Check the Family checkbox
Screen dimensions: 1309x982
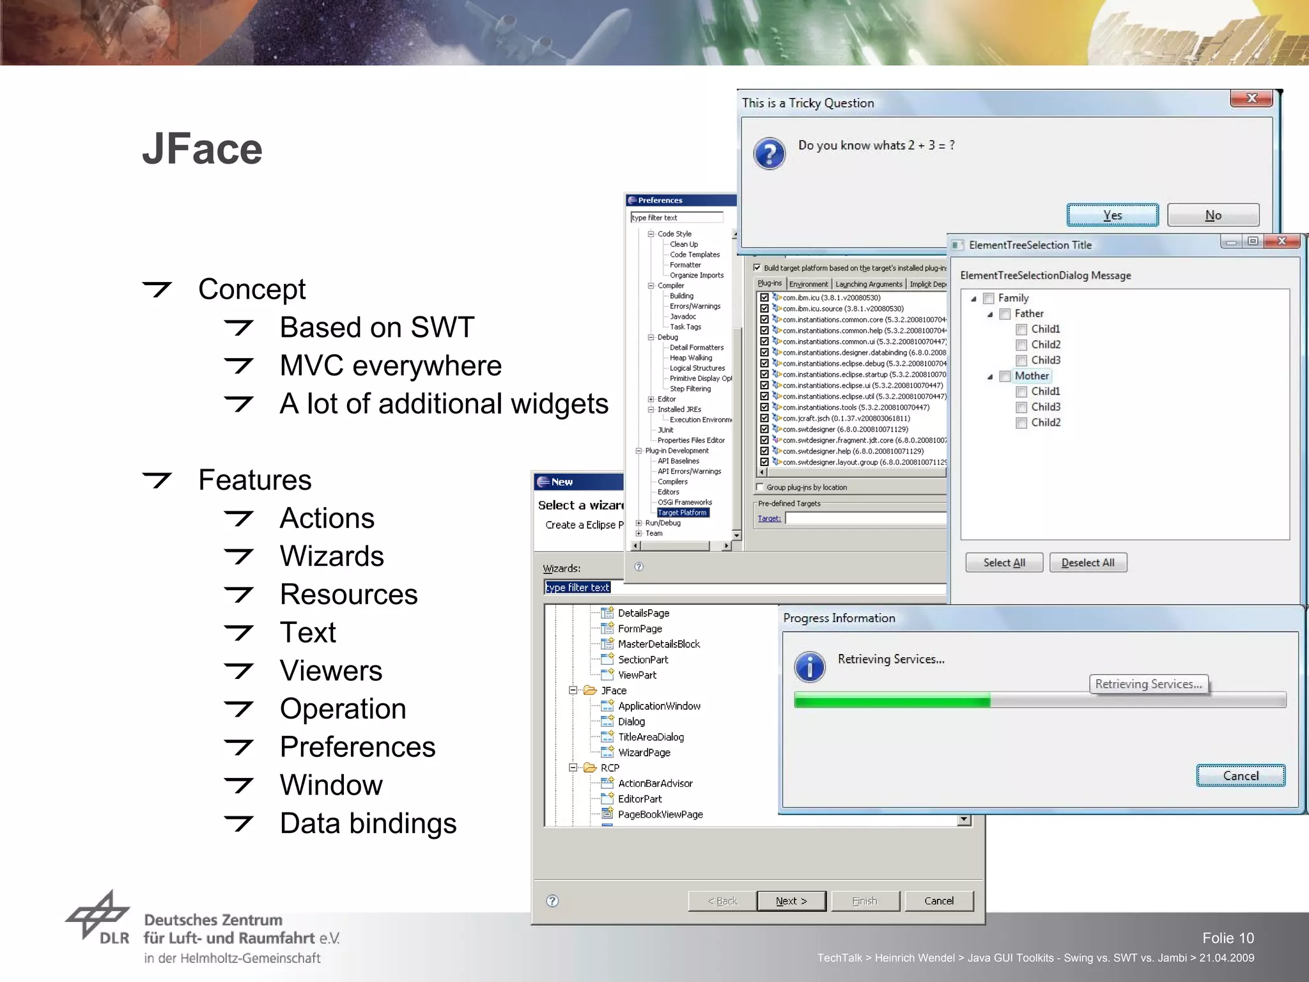(989, 298)
